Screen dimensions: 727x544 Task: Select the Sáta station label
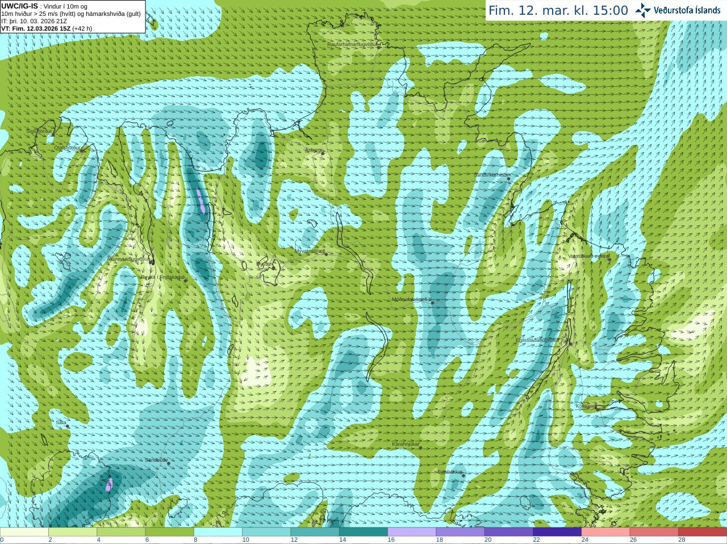(x=61, y=422)
